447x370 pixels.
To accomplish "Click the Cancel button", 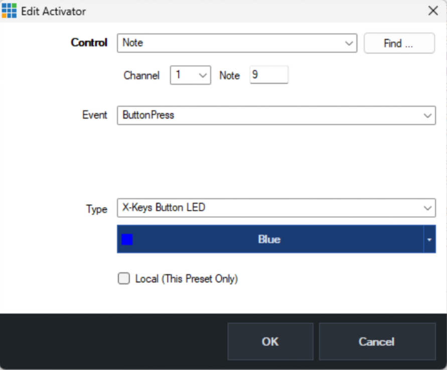I will tap(377, 341).
